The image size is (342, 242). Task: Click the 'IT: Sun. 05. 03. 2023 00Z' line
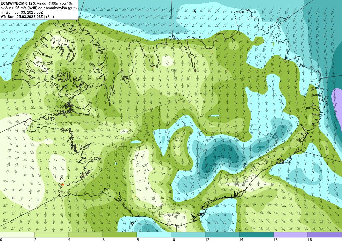pyautogui.click(x=22, y=12)
